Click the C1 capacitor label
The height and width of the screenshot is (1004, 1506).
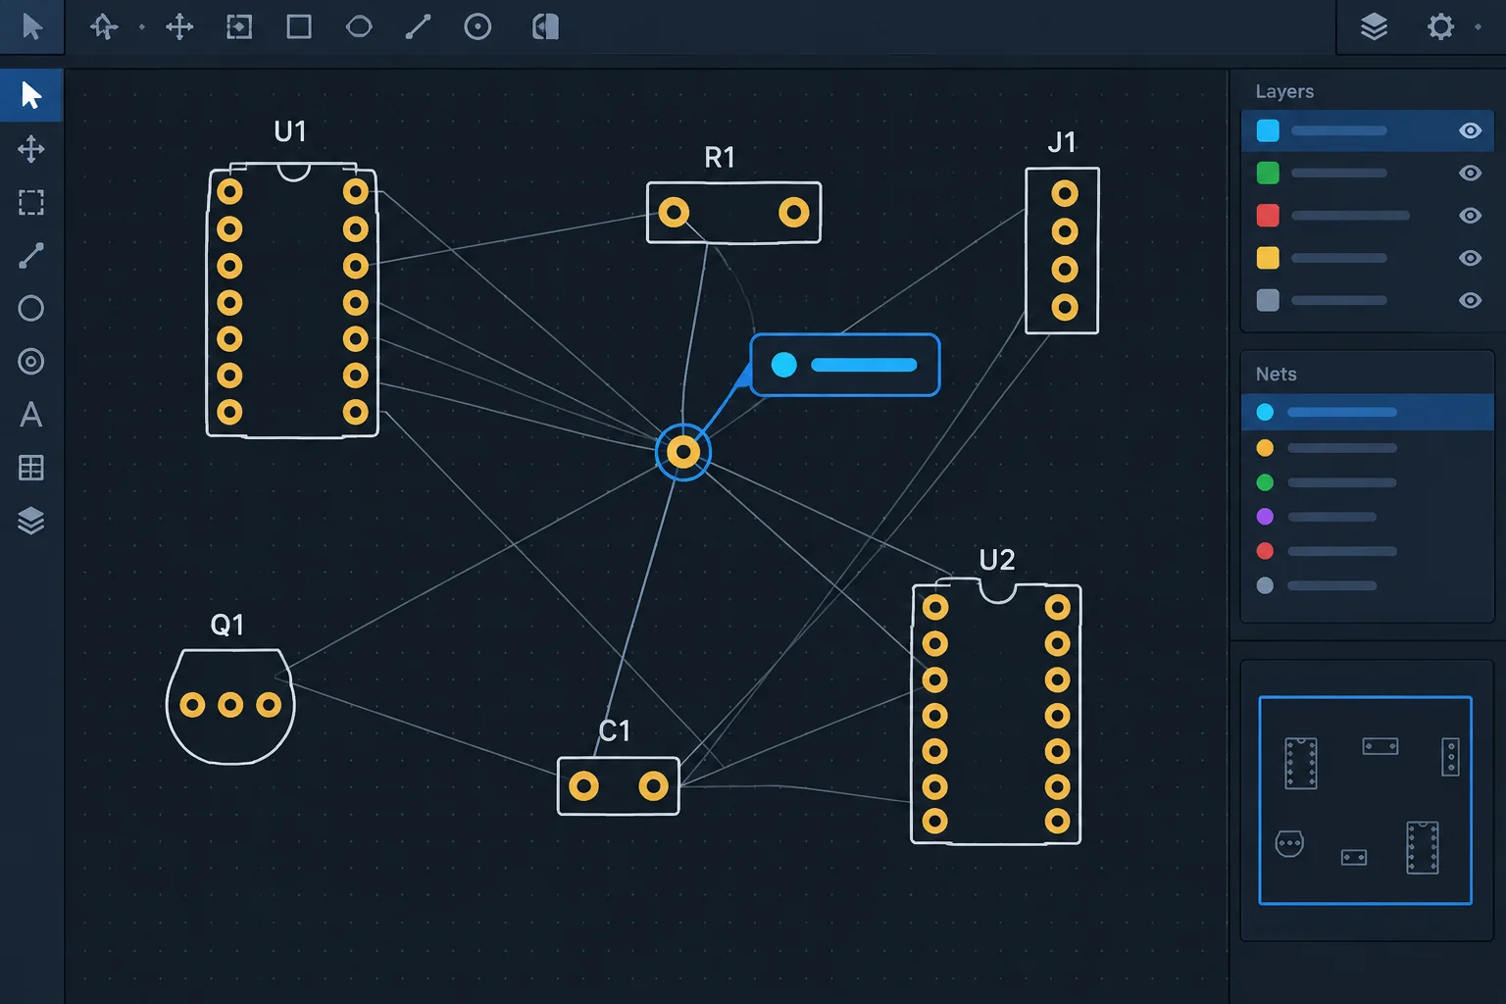615,730
